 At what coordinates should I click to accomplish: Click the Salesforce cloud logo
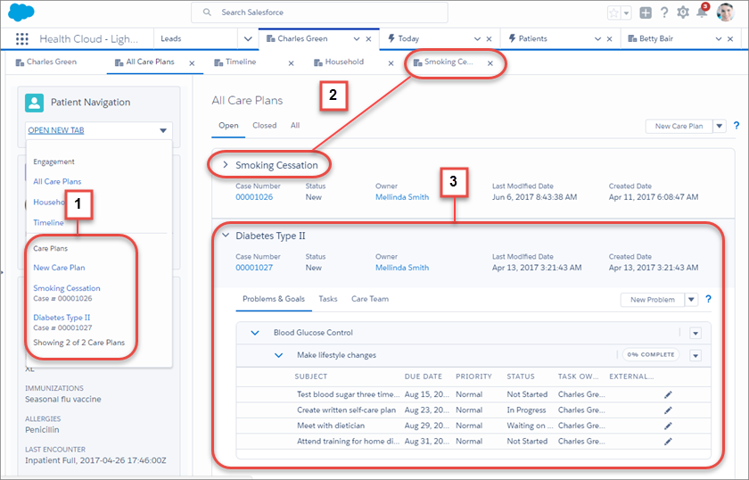[x=21, y=12]
